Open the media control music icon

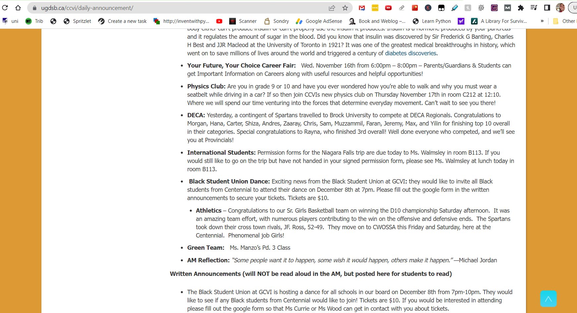(x=534, y=8)
